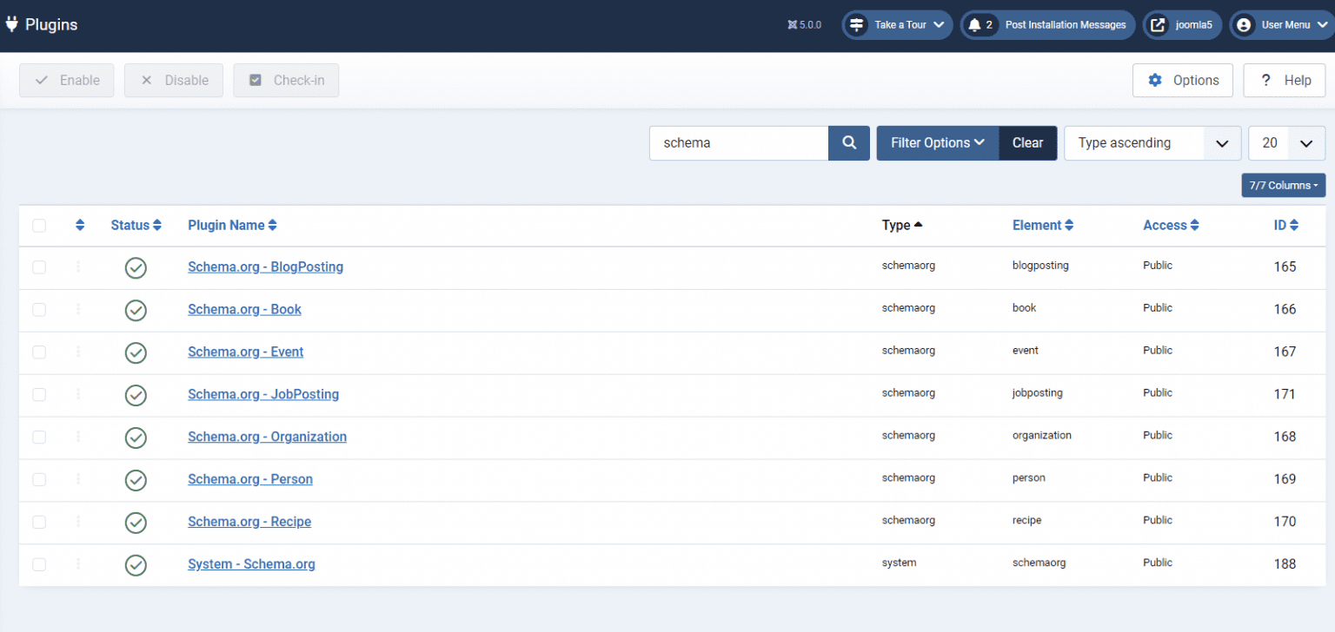Open the Type ascending sort dropdown

point(1152,142)
